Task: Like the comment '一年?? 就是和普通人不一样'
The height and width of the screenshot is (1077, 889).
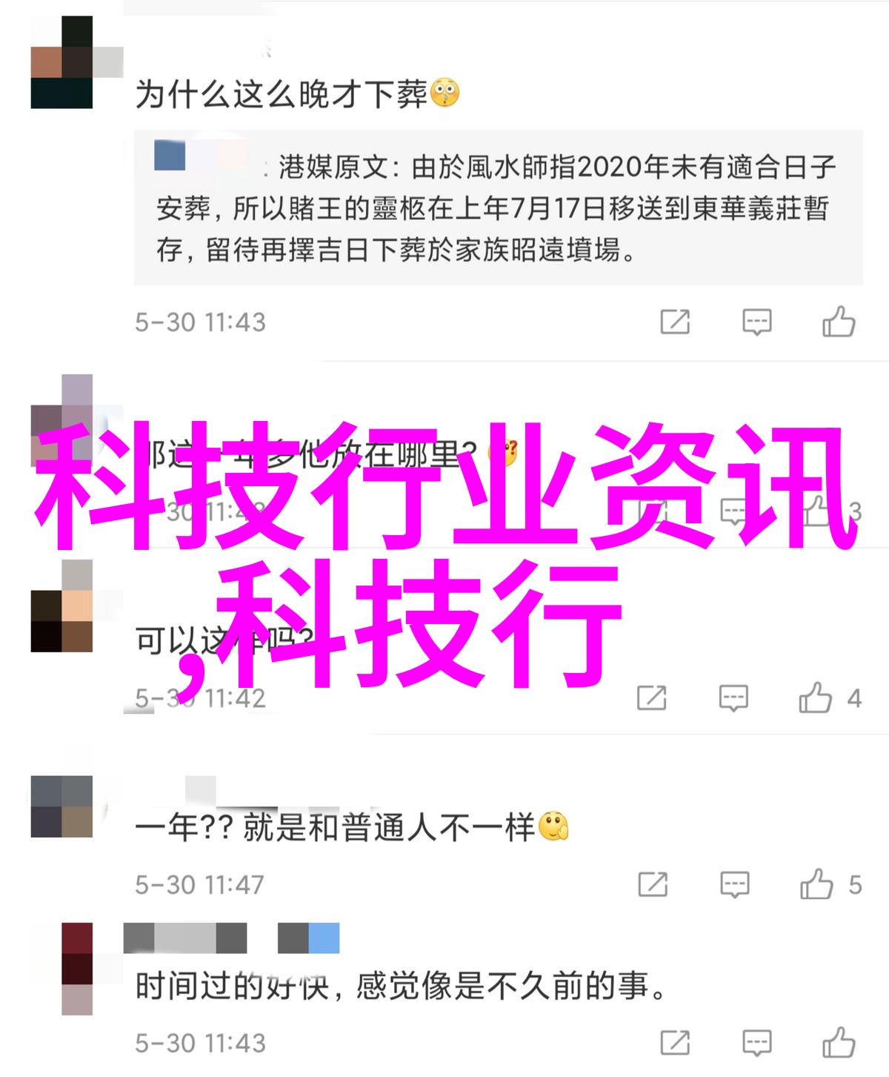Action: pos(816,884)
